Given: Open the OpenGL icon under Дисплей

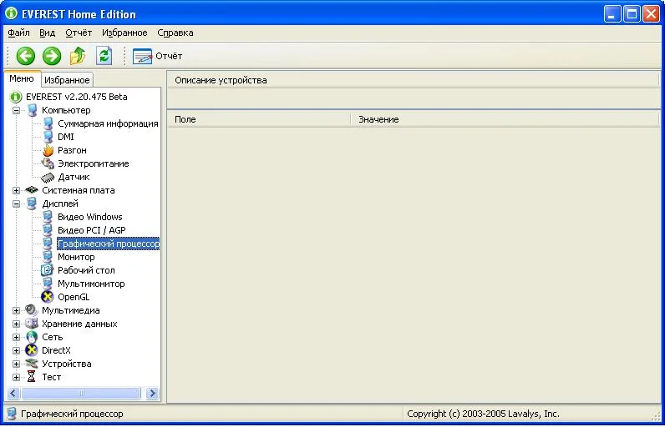Looking at the screenshot, I should coord(48,297).
